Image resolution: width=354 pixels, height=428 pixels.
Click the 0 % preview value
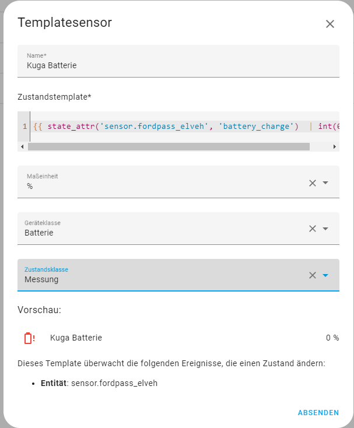click(x=332, y=338)
